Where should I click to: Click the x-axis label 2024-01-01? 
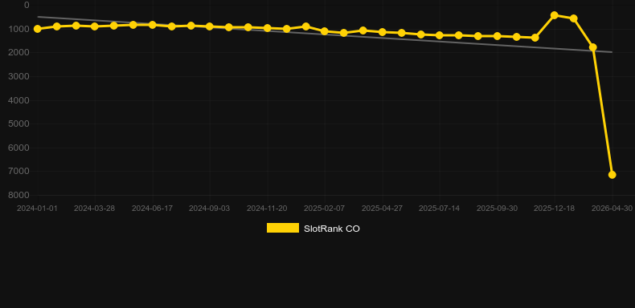[37, 209]
